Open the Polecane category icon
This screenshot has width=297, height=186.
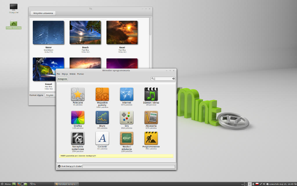tap(78, 94)
